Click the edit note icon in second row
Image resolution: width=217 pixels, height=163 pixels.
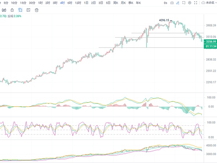[28, 10]
